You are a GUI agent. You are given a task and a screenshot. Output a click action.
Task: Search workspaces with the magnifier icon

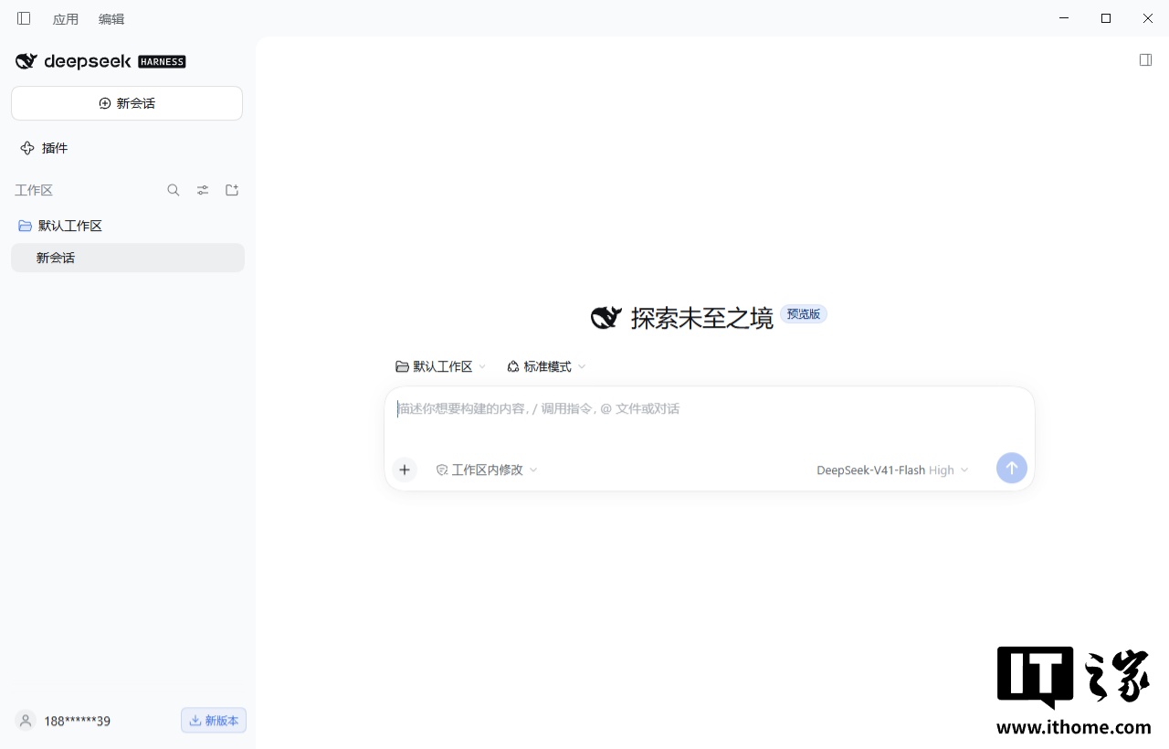pos(174,190)
